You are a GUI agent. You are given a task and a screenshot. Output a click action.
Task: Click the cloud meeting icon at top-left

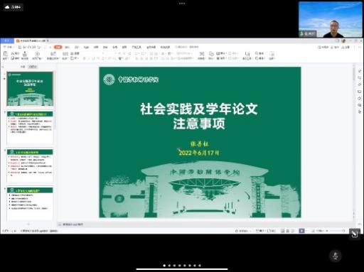coord(14,7)
